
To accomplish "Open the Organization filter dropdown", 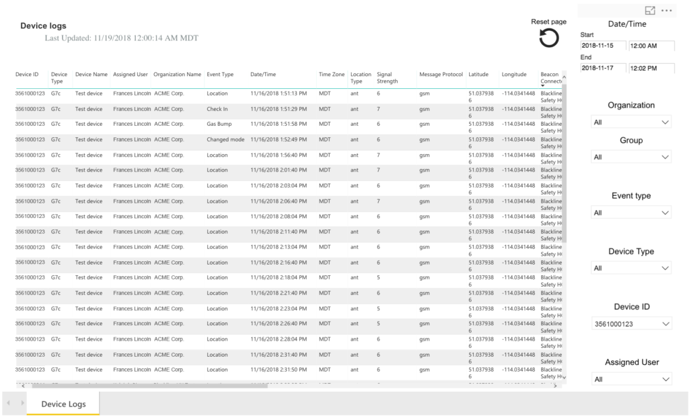I will [630, 122].
